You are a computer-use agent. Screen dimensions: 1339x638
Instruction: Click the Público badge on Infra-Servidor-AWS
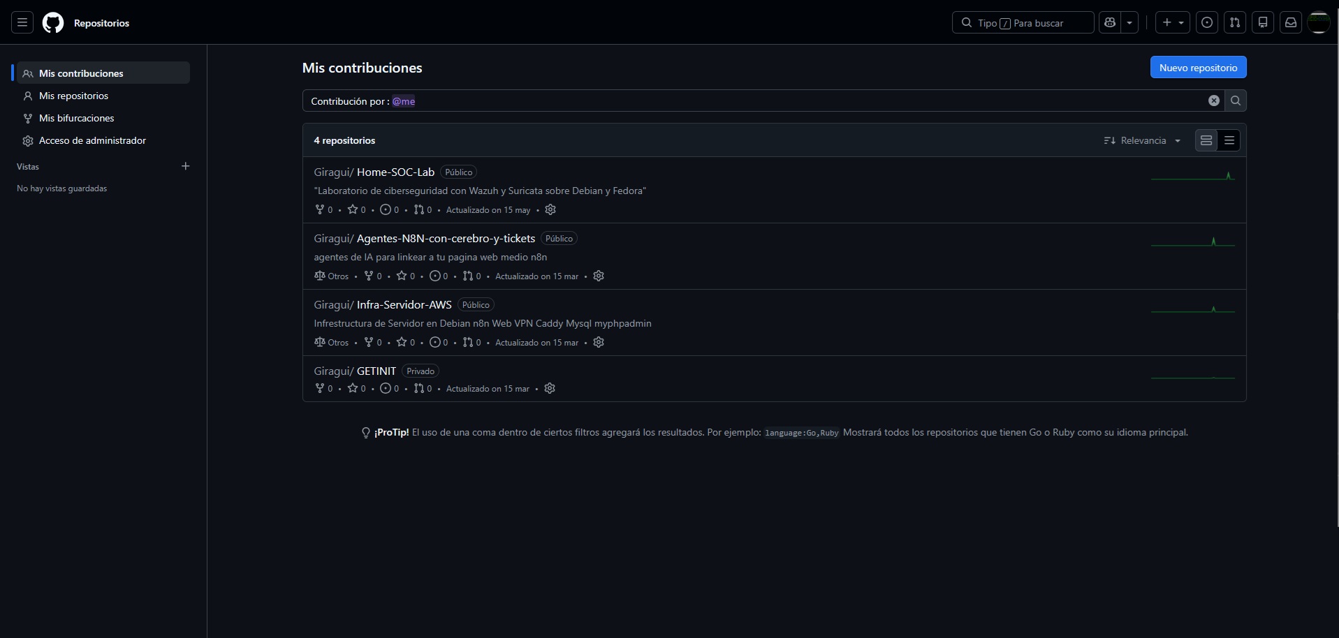coord(476,304)
